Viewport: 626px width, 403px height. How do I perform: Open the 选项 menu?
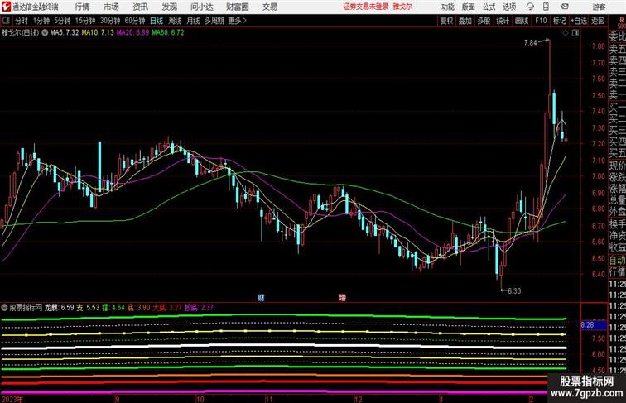[509, 7]
